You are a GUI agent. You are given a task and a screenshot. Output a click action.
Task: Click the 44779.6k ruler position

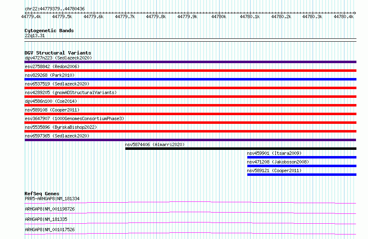point(93,17)
